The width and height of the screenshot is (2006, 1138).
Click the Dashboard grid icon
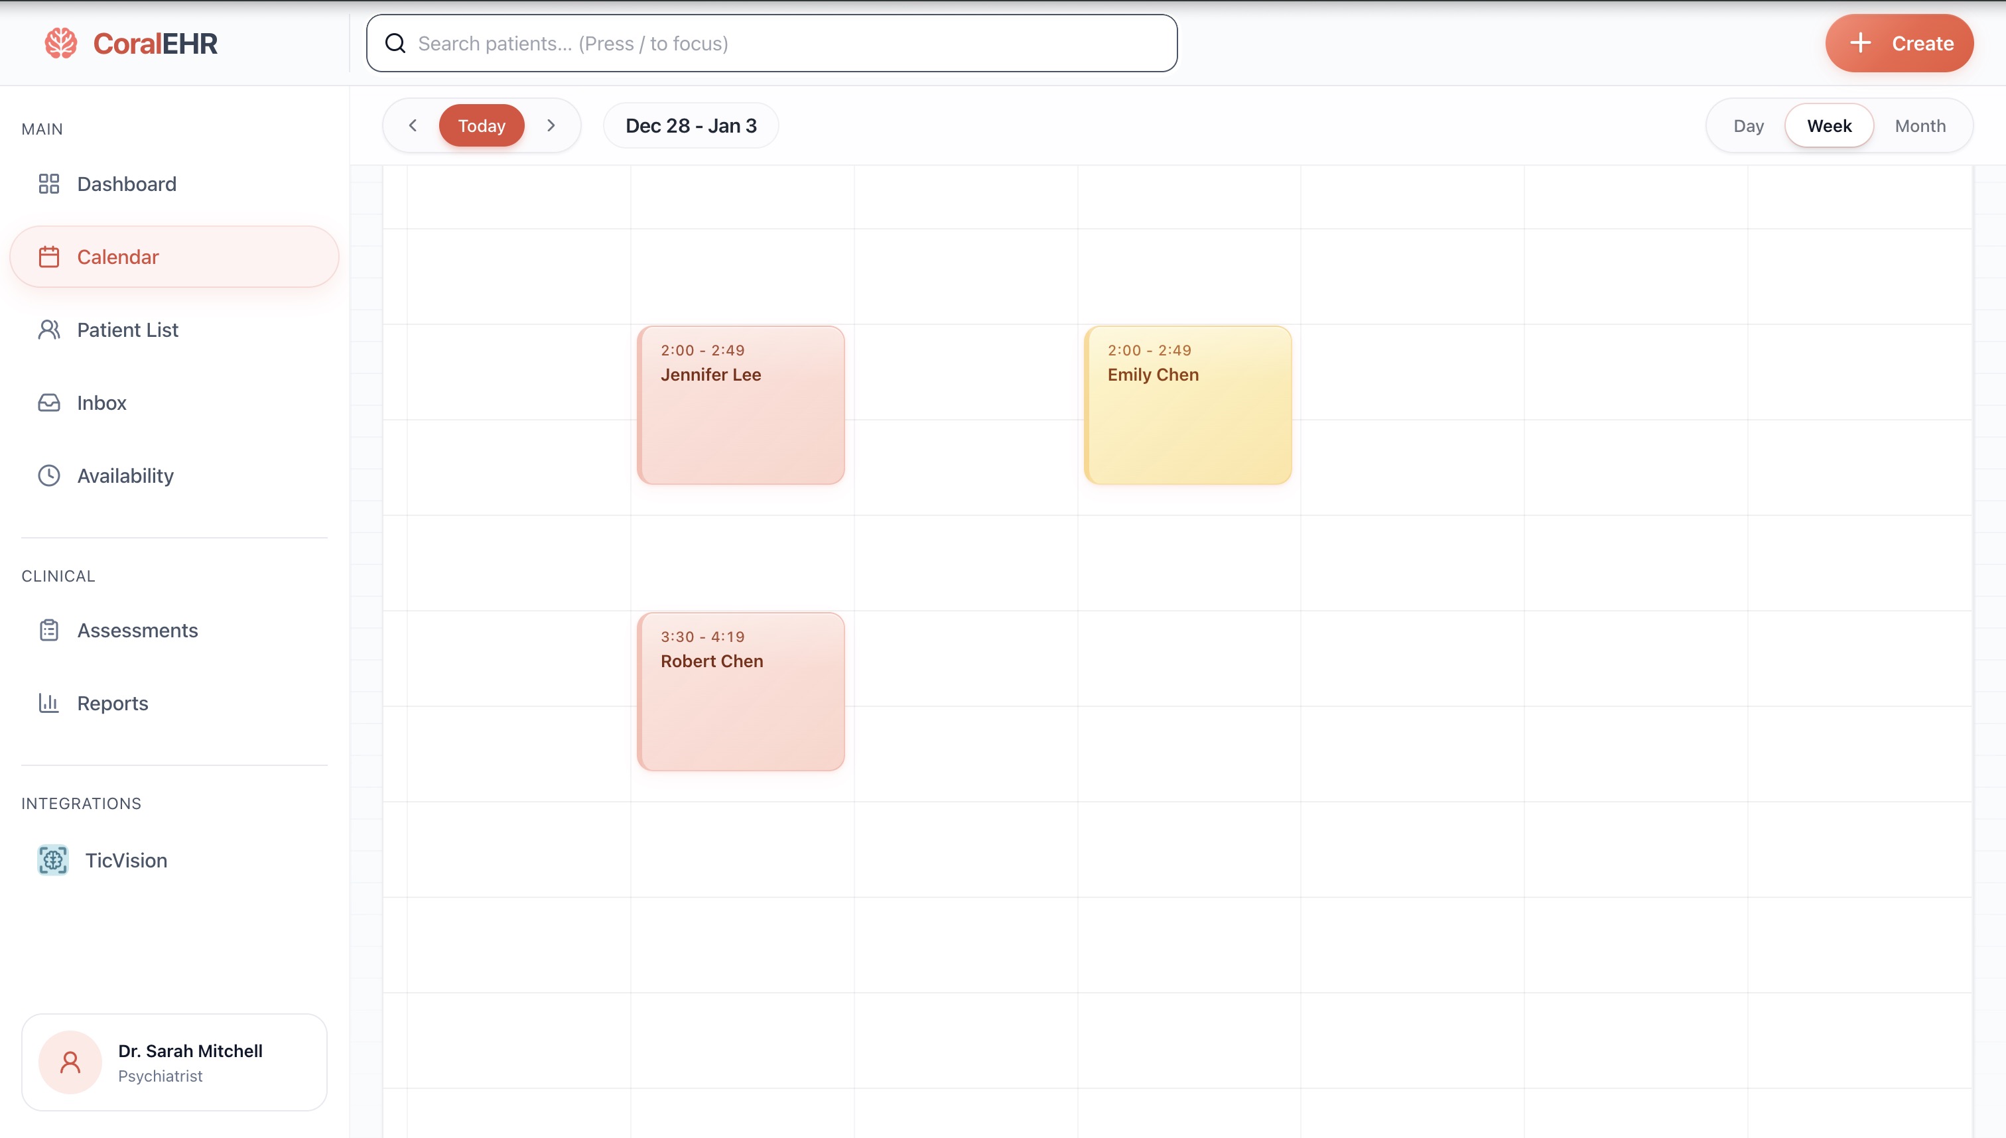49,184
